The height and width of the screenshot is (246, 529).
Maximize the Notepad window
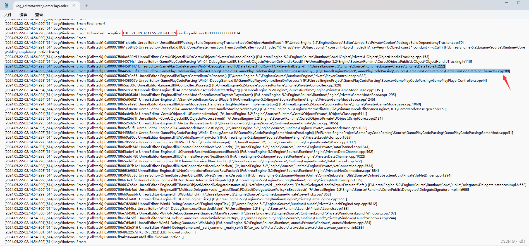[519, 3]
